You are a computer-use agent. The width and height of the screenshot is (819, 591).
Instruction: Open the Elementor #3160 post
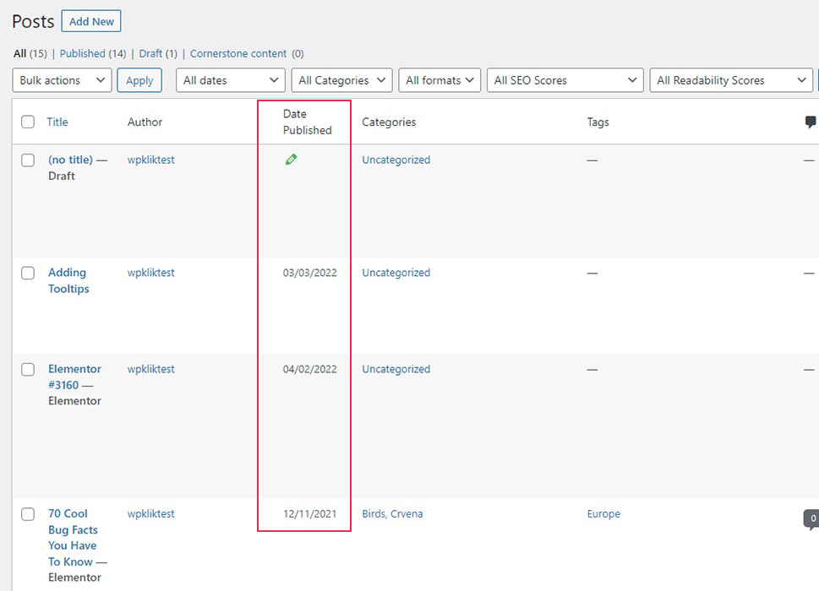[74, 377]
